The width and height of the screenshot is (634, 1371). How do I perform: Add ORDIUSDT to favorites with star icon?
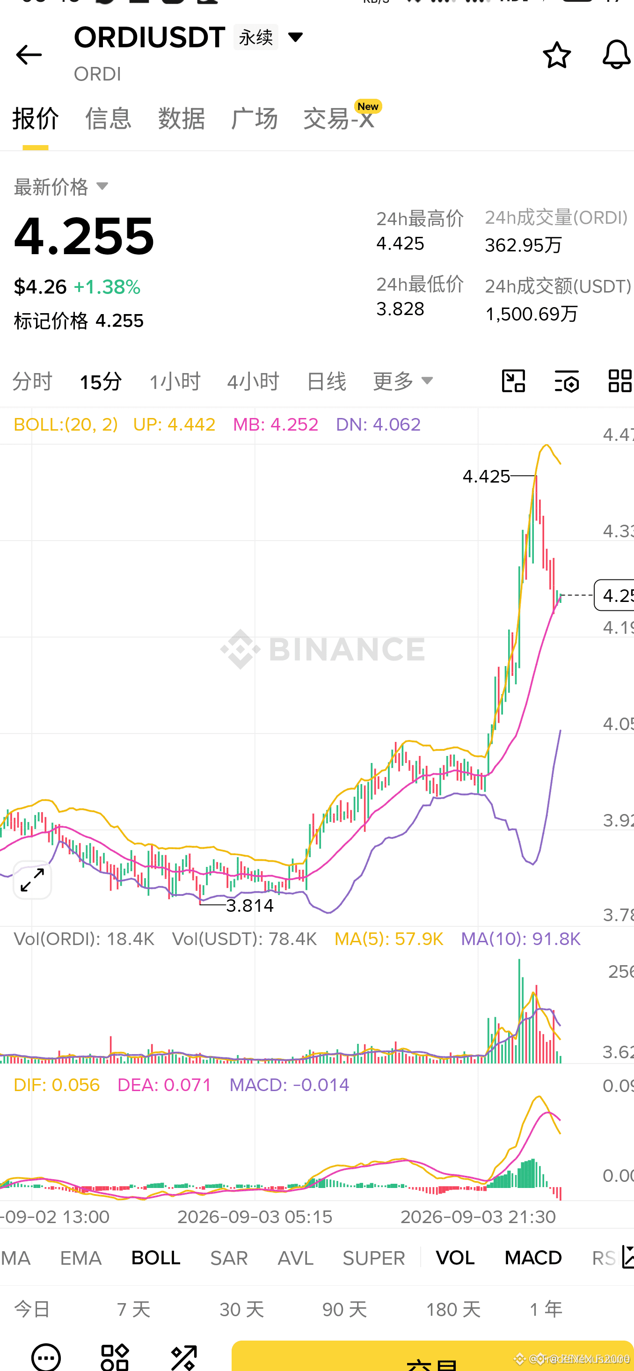[556, 55]
